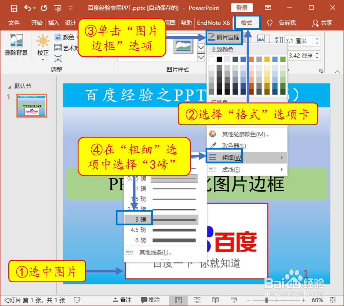Start slideshow from beginning icon

58,8
